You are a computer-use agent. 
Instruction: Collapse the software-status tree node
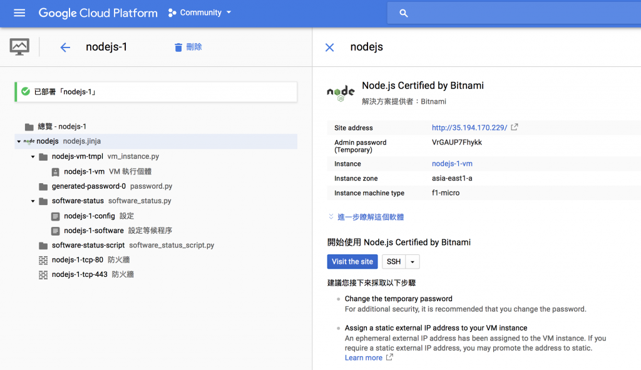33,201
